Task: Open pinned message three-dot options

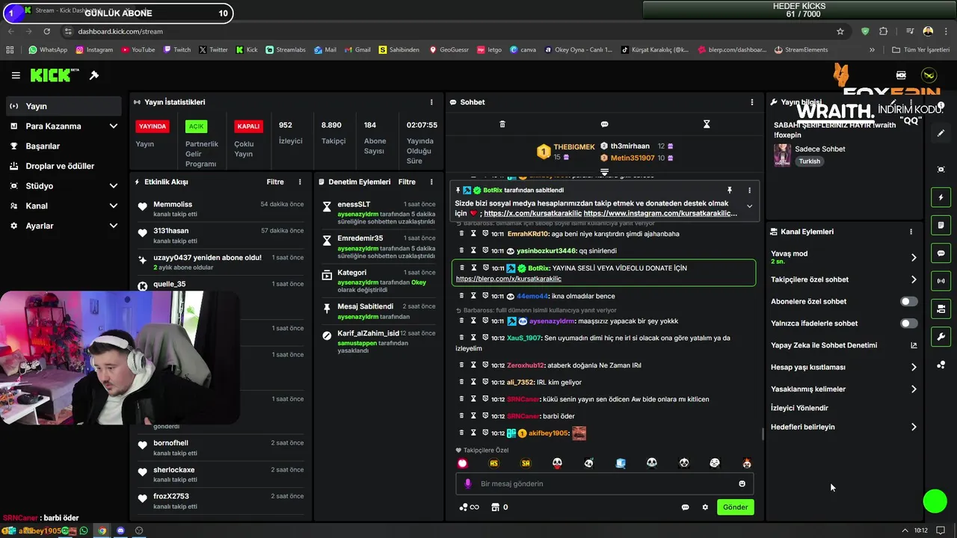Action: click(749, 191)
